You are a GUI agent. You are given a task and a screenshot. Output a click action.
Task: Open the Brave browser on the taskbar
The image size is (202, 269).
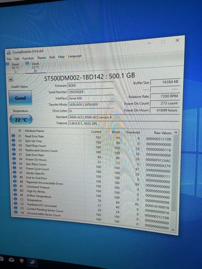[22, 261]
